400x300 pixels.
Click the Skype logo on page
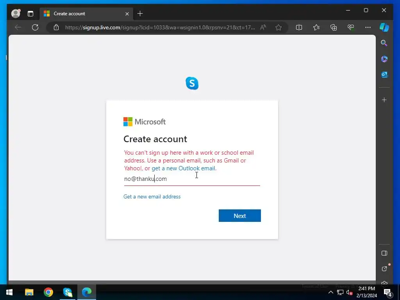coord(192,83)
